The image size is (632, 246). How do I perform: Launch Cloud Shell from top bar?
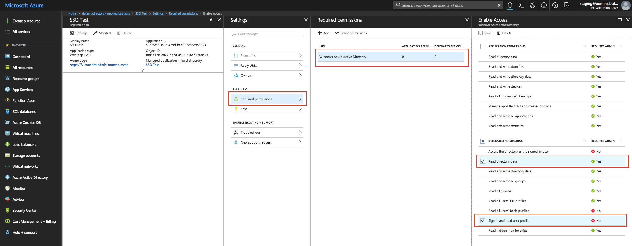521,5
